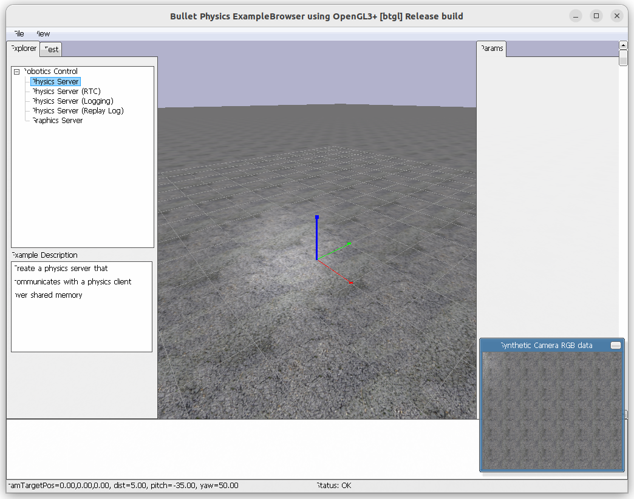Click the Params panel scrollbar up arrow
Viewport: 634px width, 499px height.
623,45
